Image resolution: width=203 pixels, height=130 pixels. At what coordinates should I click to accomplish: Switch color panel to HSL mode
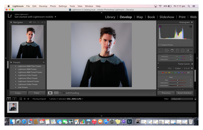click(170, 68)
